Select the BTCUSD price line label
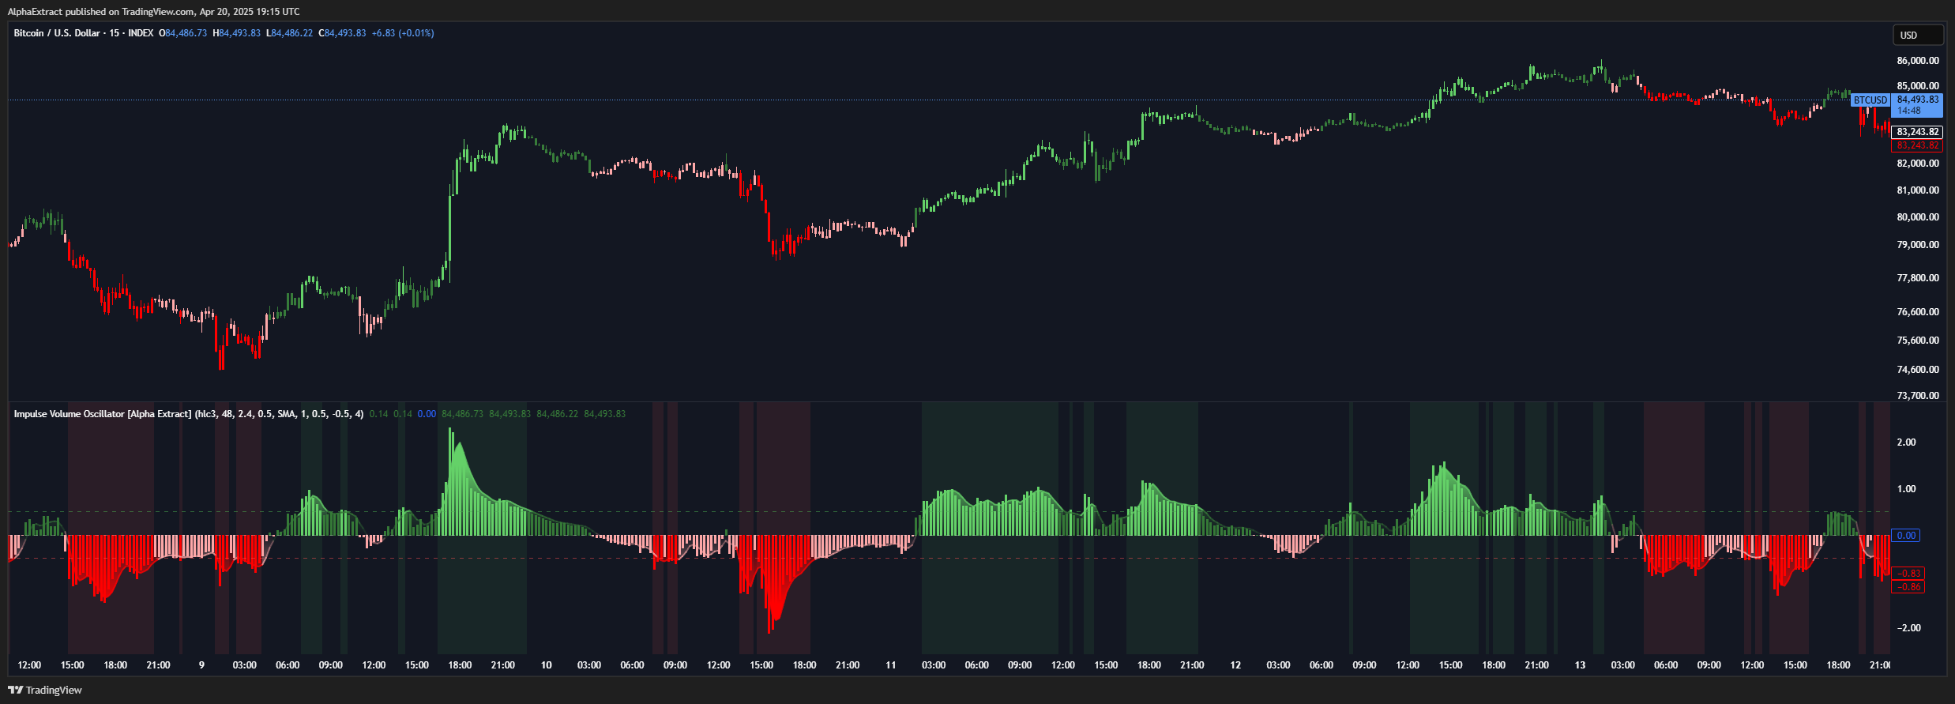This screenshot has width=1955, height=704. tap(1870, 100)
